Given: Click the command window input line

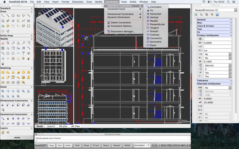Looking at the screenshot, I should [x=113, y=141].
